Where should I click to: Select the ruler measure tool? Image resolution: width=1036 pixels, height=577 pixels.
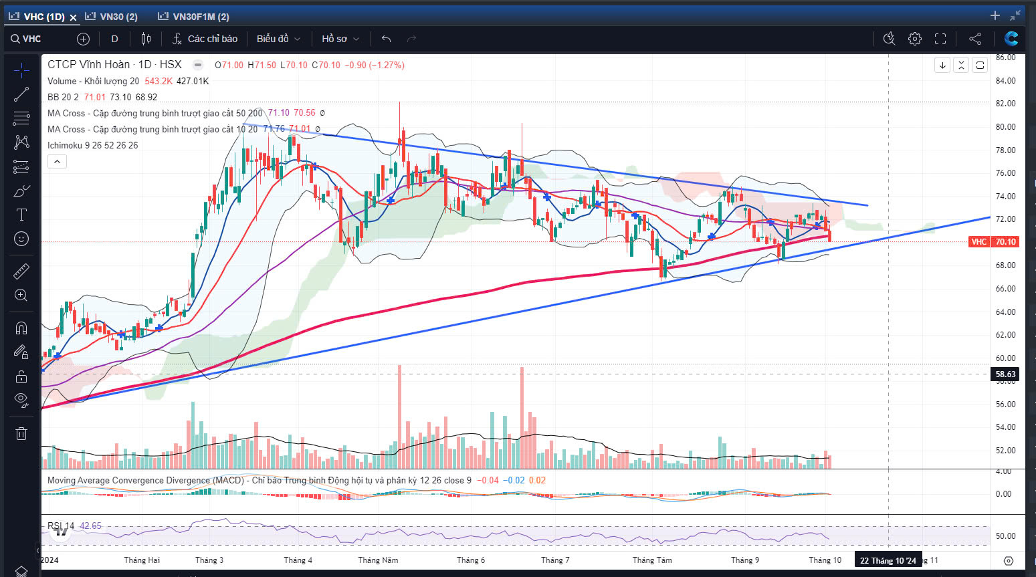(x=21, y=271)
